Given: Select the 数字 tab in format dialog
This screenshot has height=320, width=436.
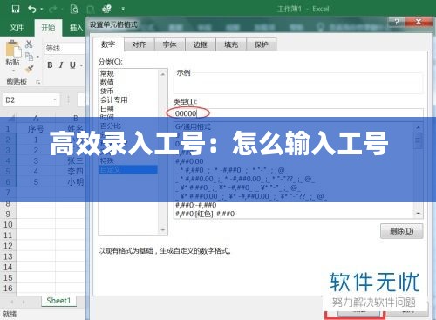Looking at the screenshot, I should tap(108, 44).
